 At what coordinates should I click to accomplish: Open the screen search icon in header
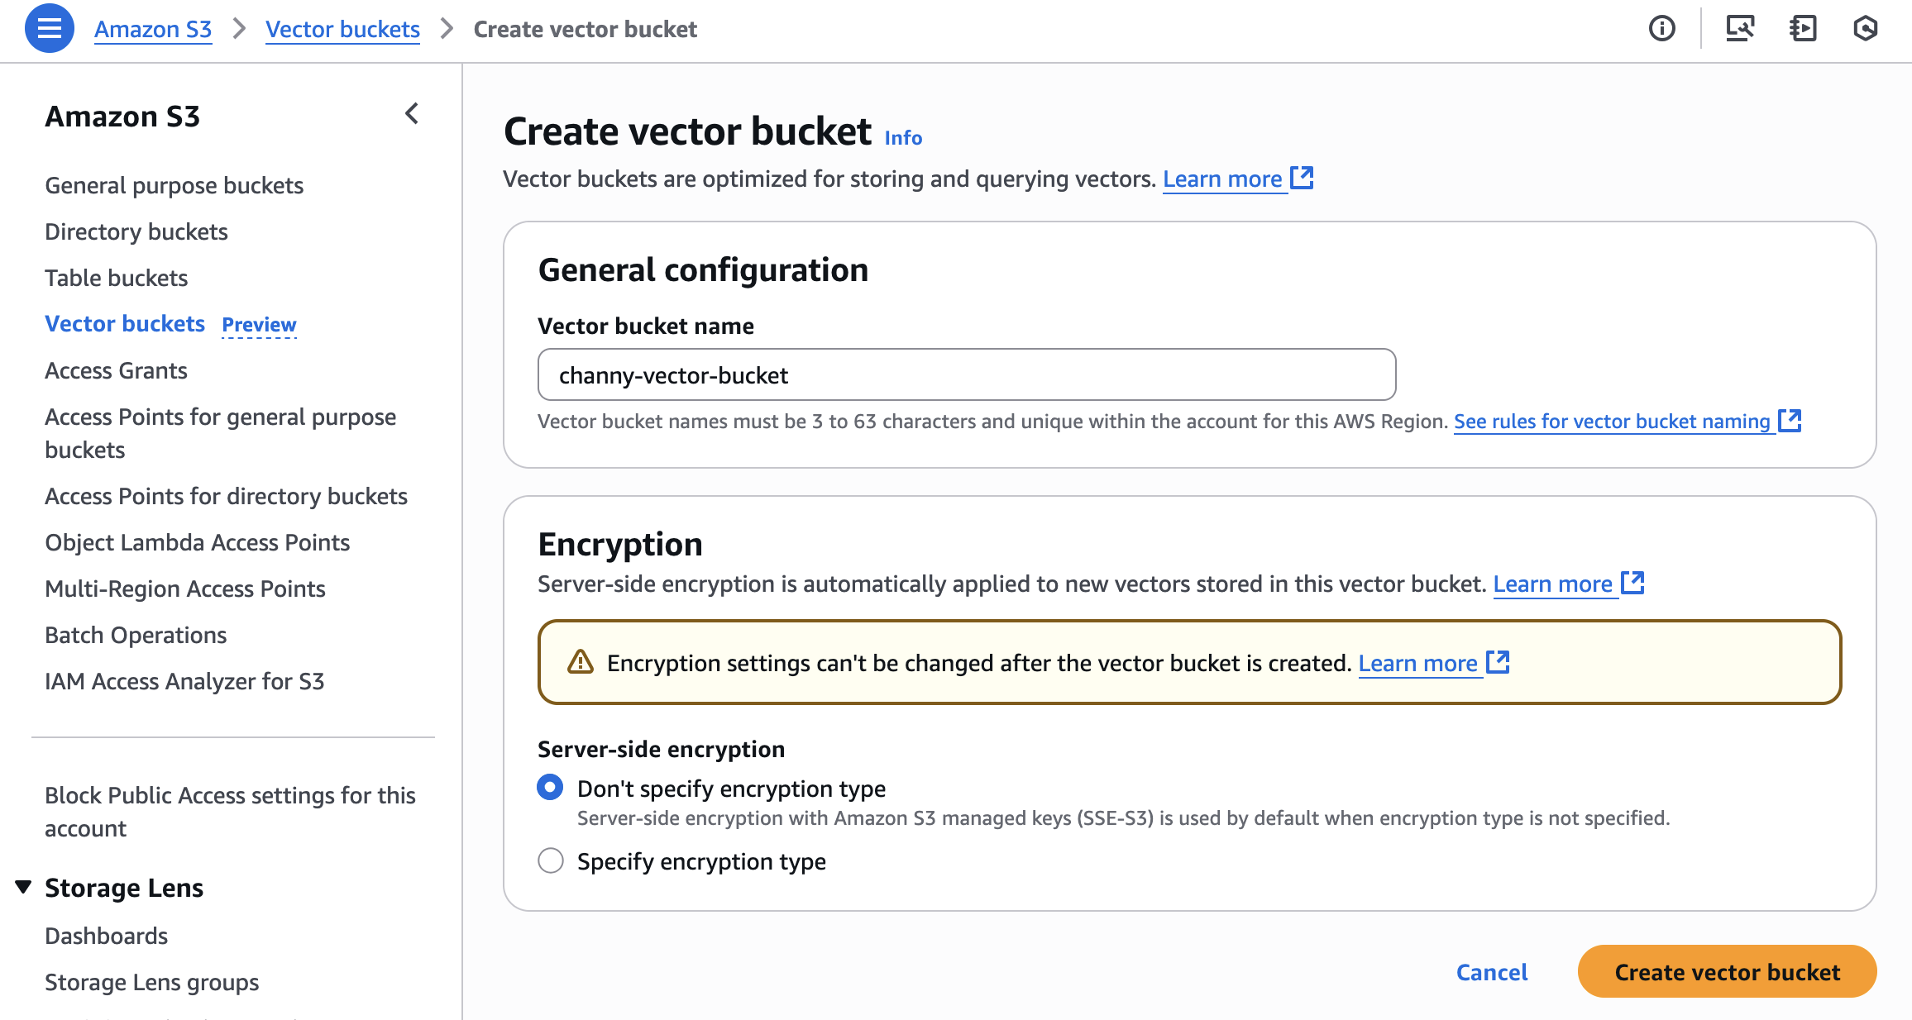coord(1740,29)
